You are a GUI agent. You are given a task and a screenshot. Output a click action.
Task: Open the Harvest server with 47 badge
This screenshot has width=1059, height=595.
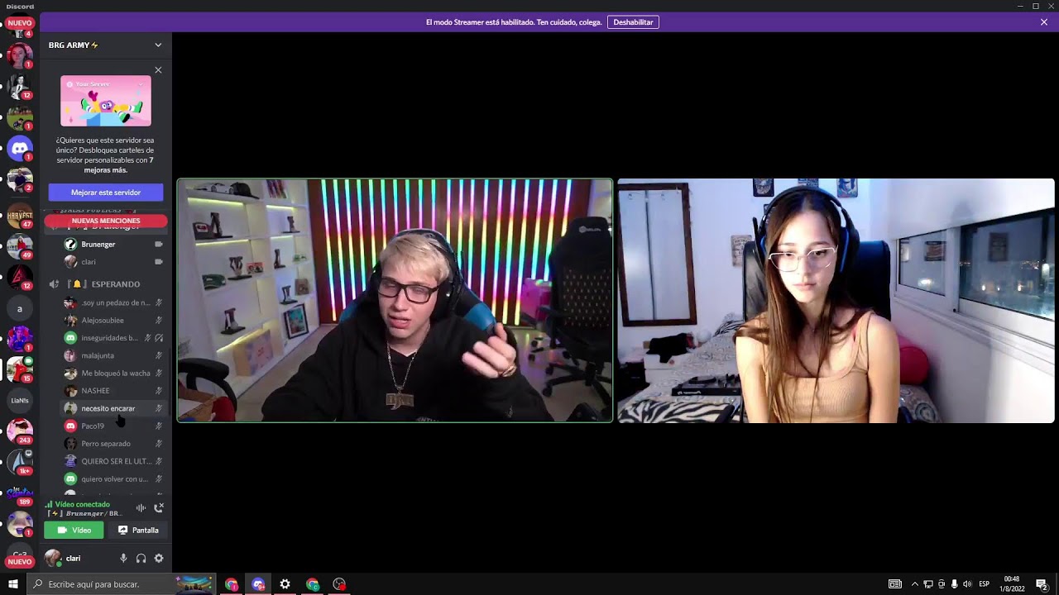pyautogui.click(x=20, y=217)
